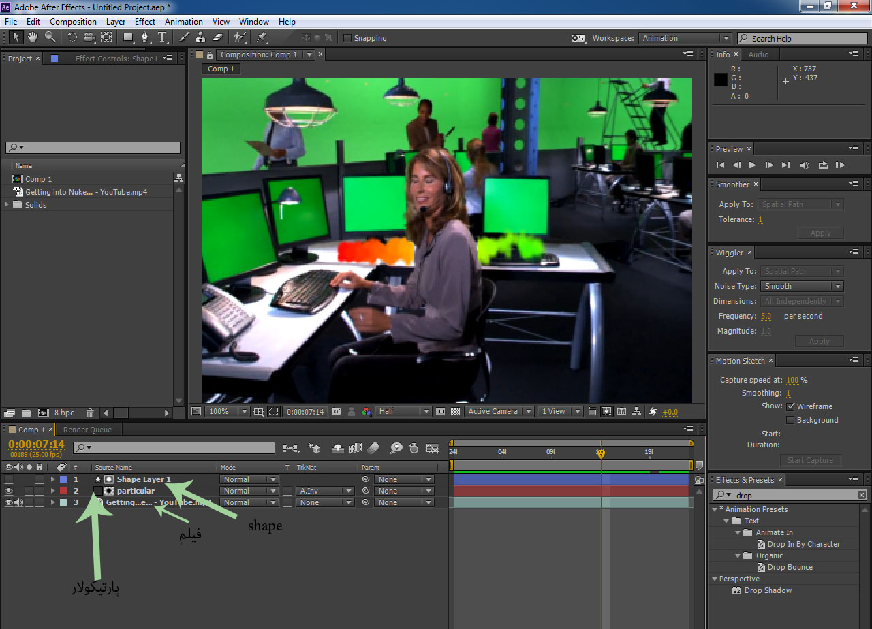Uncheck the Wireframe checkbox in Motion Sketch

790,406
